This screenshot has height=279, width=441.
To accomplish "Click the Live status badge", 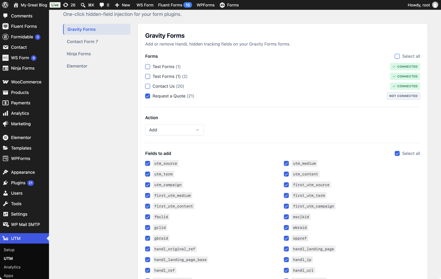I will click(55, 5).
